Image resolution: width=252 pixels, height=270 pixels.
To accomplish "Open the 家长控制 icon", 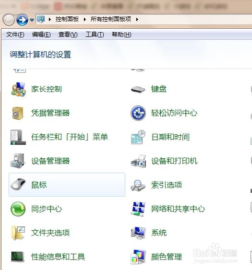I will [18, 89].
